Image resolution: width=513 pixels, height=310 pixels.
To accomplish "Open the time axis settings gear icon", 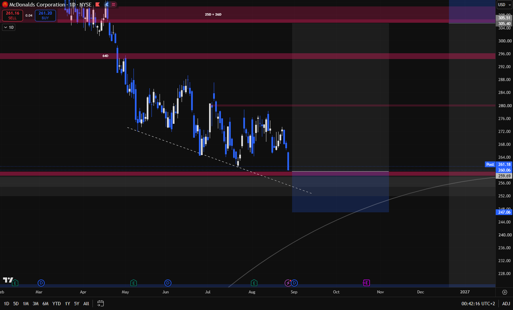I will tap(504, 292).
